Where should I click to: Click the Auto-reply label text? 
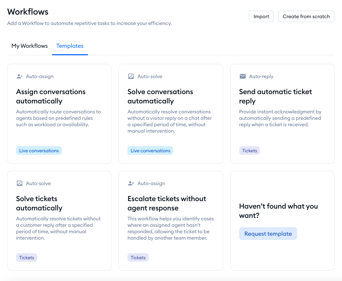[x=261, y=76]
